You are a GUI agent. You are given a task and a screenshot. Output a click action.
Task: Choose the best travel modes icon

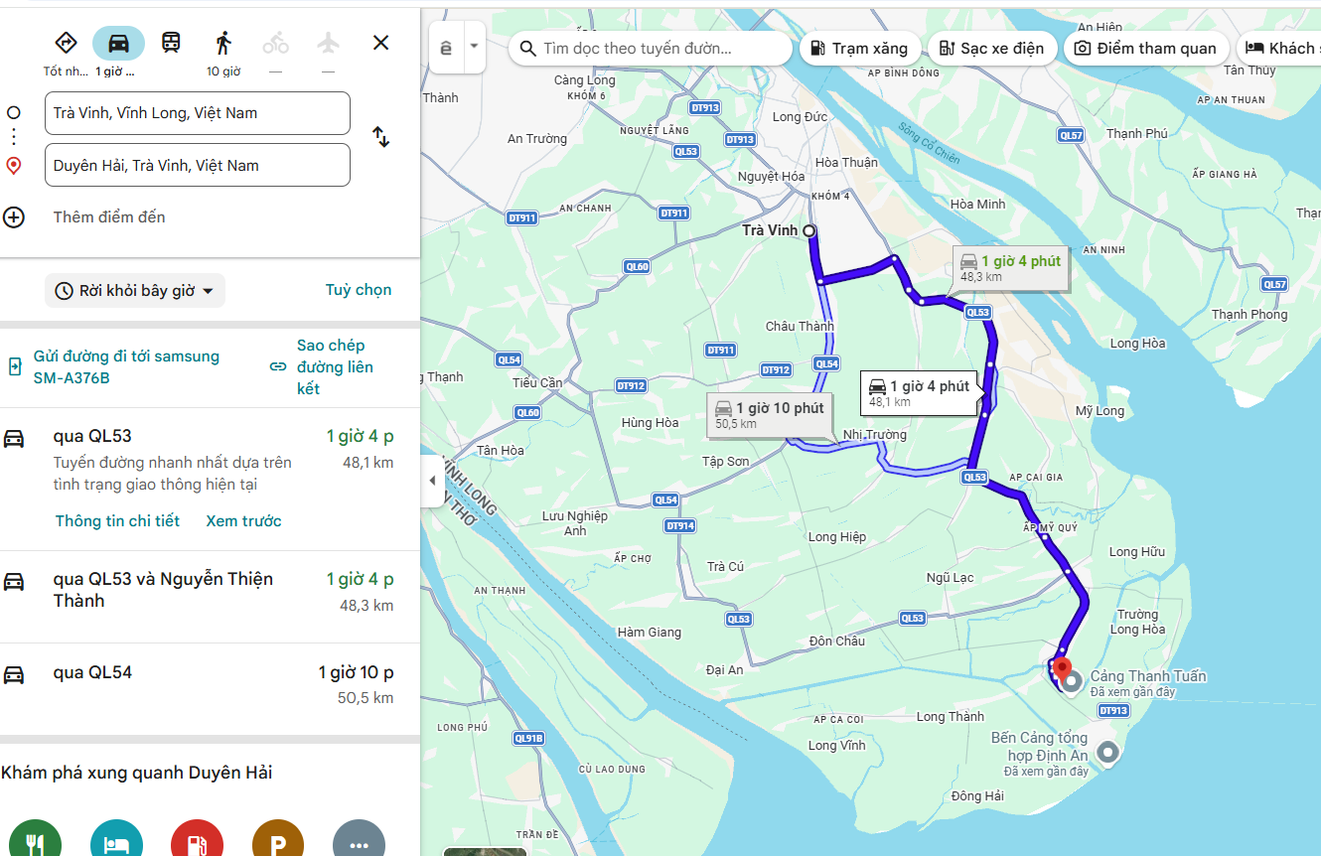[66, 43]
